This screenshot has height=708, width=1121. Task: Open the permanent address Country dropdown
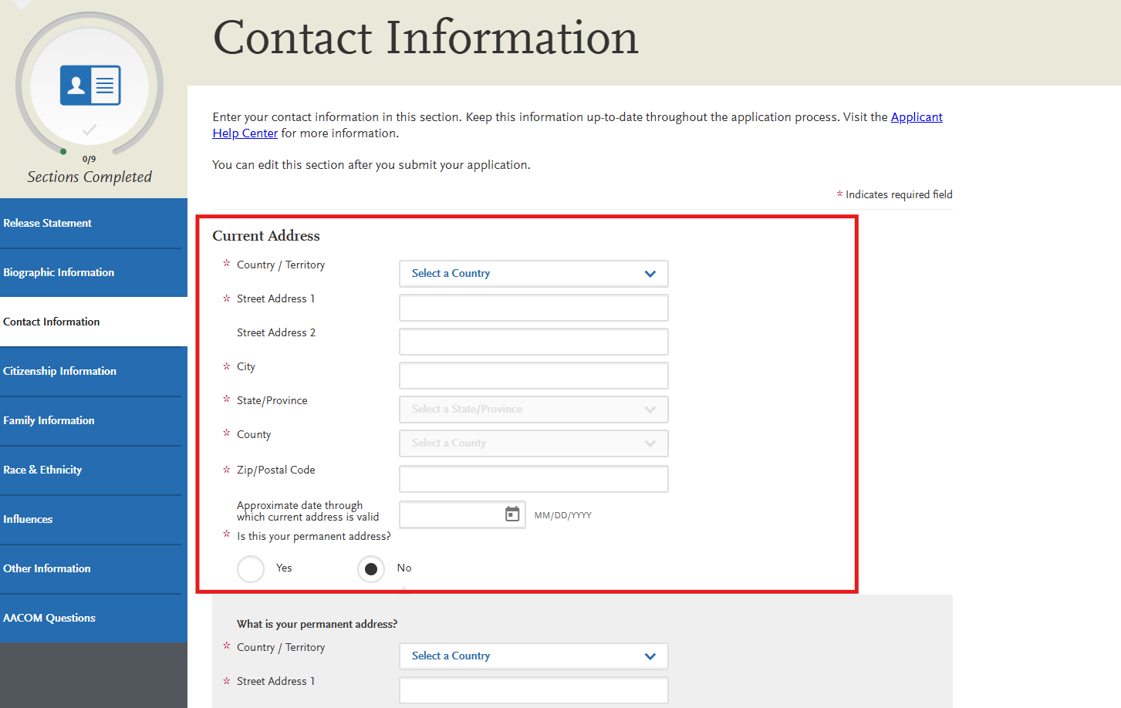click(x=533, y=656)
